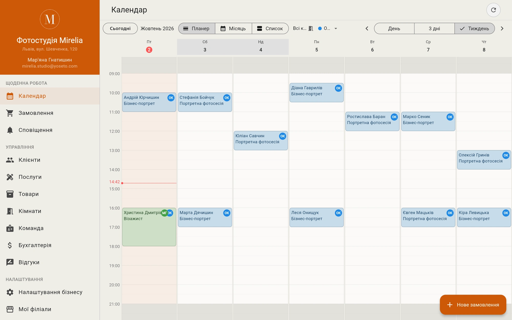Switch to Список layout
The image size is (512, 320).
coord(270,28)
